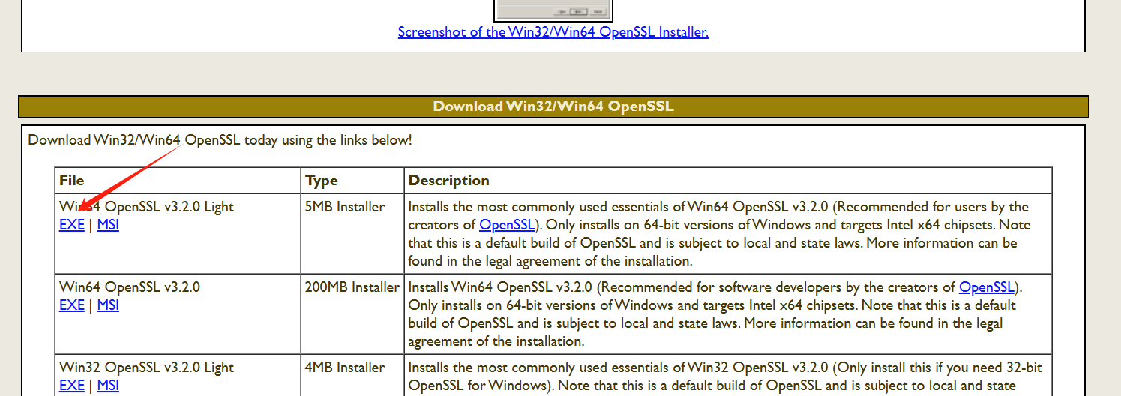Image resolution: width=1121 pixels, height=396 pixels.
Task: Open the Screenshot of the Win32/Win64 OpenSSL Installer link
Action: 553,32
